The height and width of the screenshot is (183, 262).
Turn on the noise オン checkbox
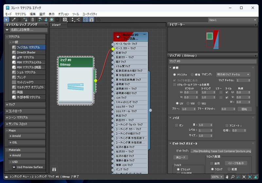pos(177,125)
